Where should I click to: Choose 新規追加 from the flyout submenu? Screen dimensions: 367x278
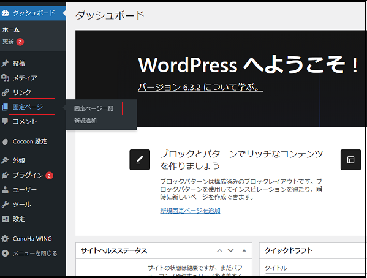85,121
